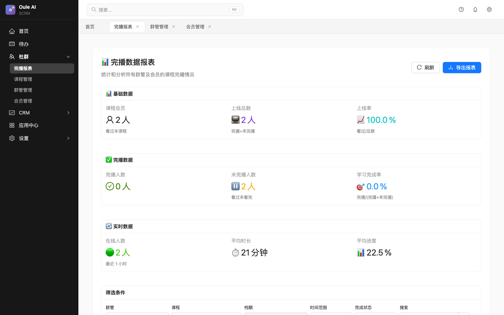Viewport: 504px width, 315px height.
Task: Click the TV icon next to 上线总数
Action: [x=236, y=120]
